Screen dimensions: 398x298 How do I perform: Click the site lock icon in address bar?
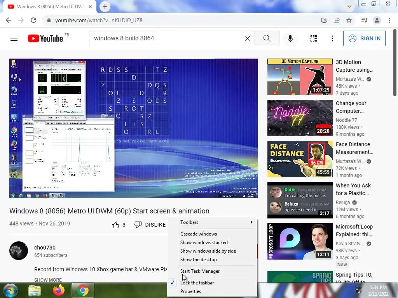tap(49, 20)
